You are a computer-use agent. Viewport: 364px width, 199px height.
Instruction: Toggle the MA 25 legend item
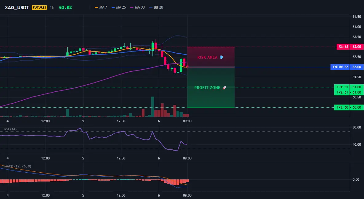tap(119, 7)
